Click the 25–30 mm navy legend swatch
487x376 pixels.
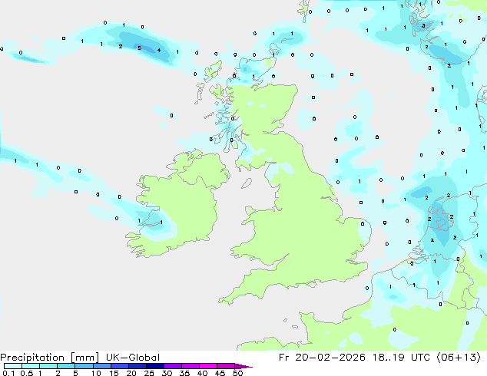[154, 366]
